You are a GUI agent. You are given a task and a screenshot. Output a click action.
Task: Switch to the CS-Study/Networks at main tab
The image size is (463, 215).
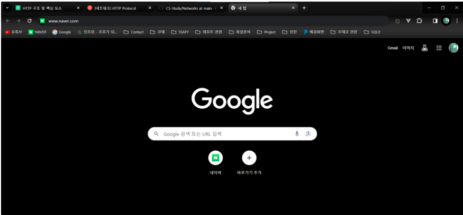tap(191, 8)
